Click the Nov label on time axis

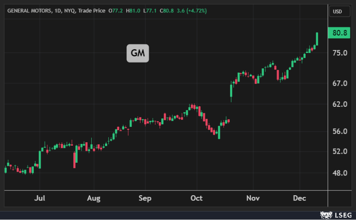pos(253,198)
